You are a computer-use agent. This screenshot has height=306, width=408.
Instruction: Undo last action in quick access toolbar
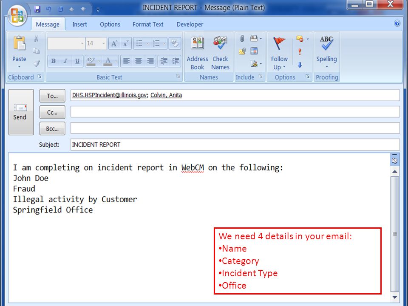[x=48, y=9]
